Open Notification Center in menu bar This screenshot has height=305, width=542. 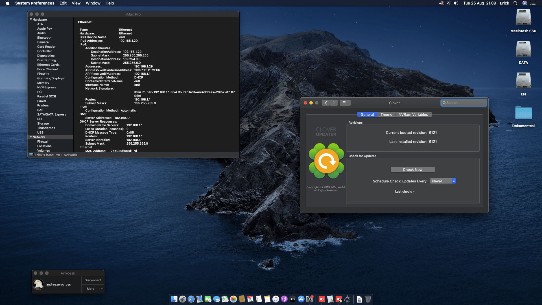coord(533,3)
